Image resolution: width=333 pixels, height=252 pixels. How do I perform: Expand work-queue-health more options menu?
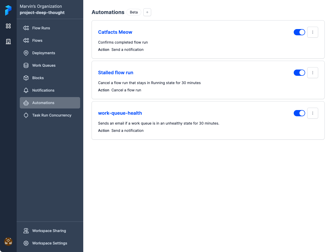pos(313,113)
